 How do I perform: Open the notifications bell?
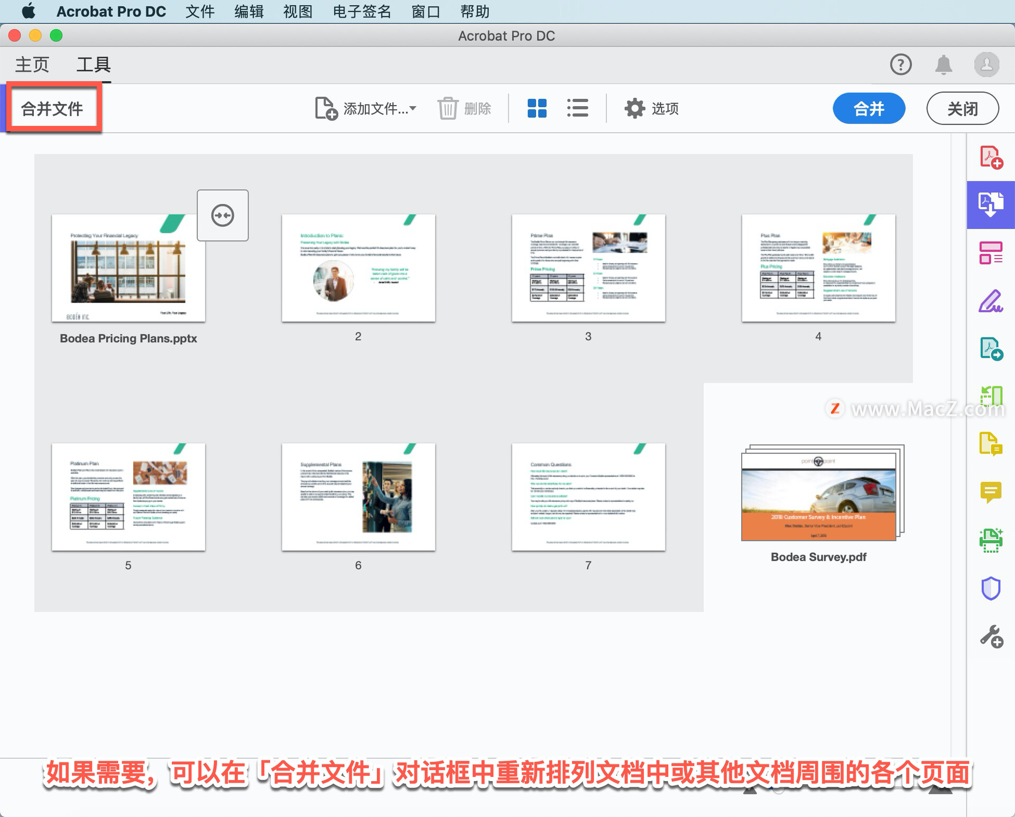[x=944, y=64]
